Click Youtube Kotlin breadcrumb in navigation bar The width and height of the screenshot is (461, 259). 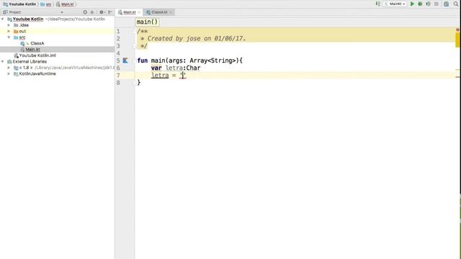(x=19, y=4)
